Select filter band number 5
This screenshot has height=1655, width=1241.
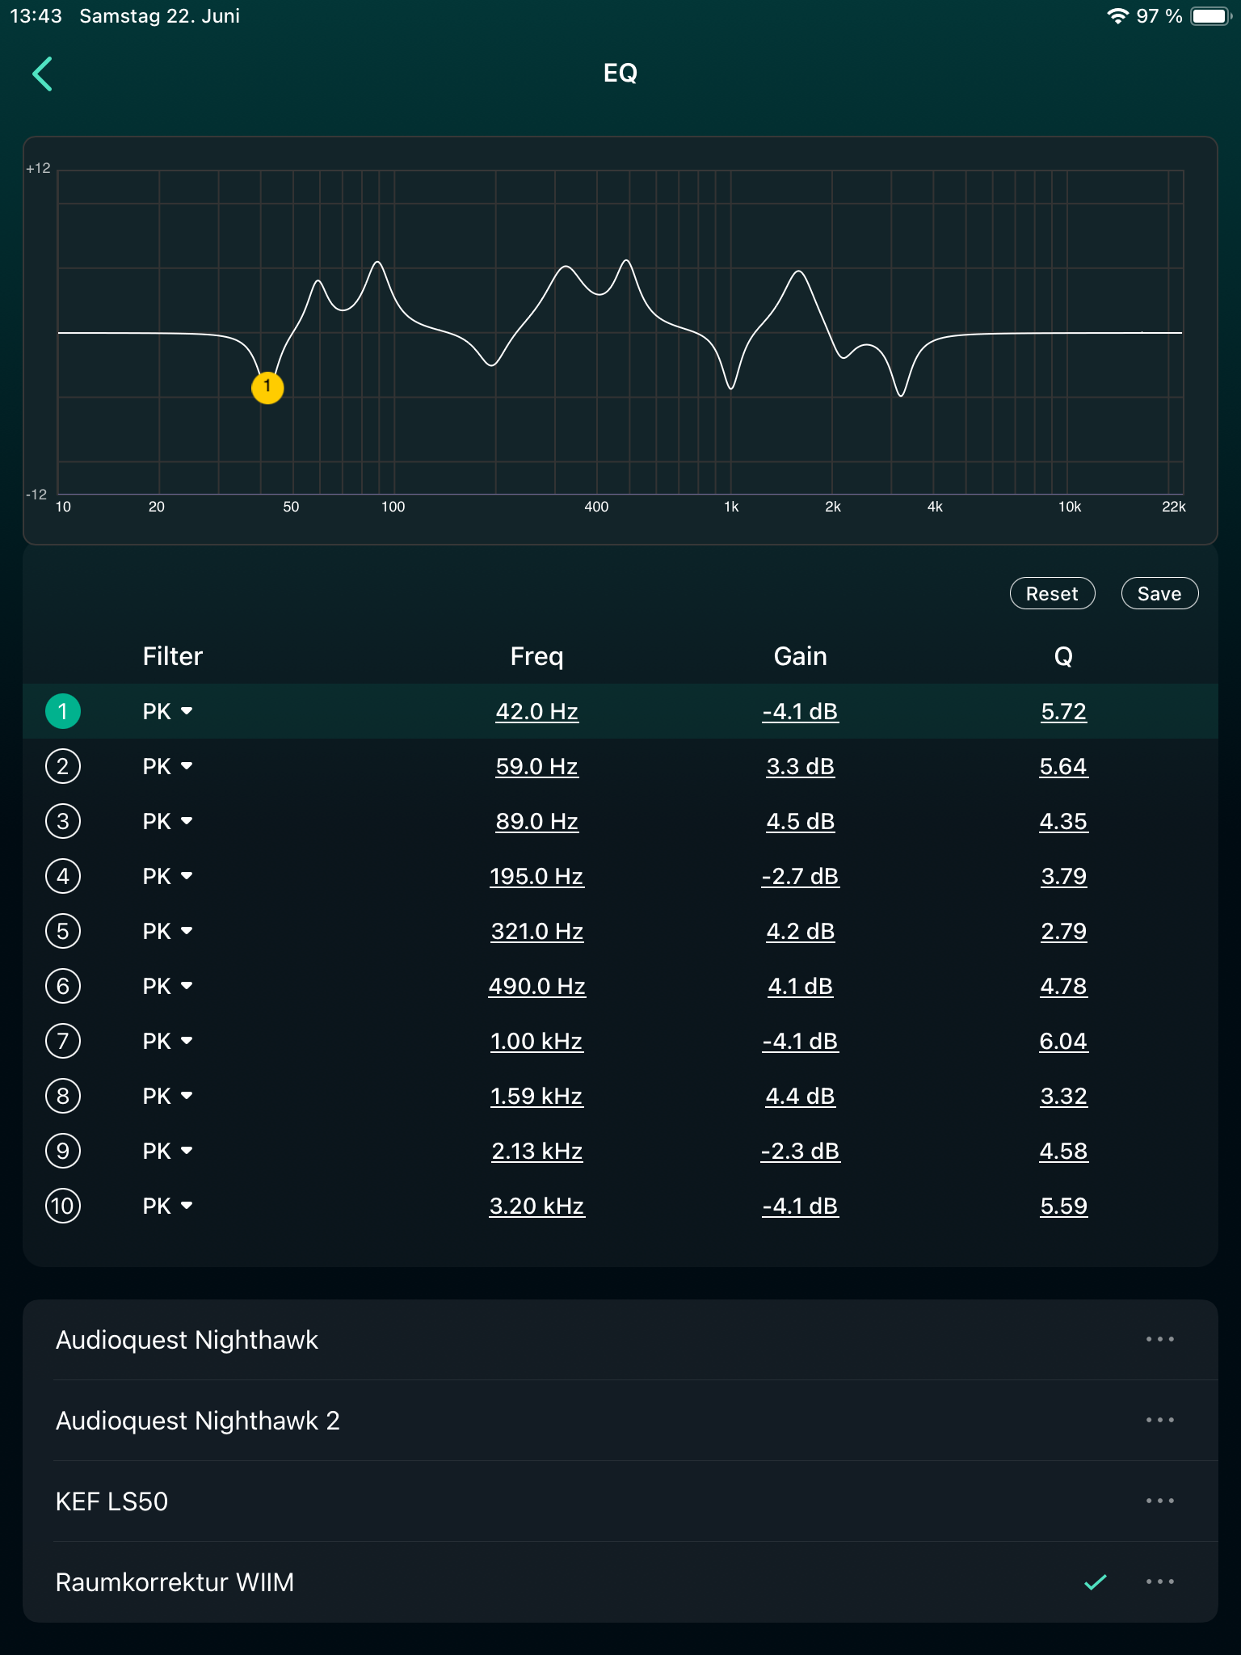63,931
